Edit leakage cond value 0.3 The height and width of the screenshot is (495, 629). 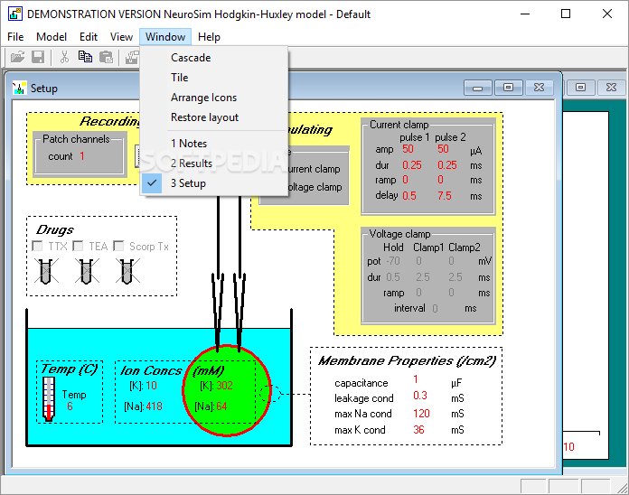(420, 396)
